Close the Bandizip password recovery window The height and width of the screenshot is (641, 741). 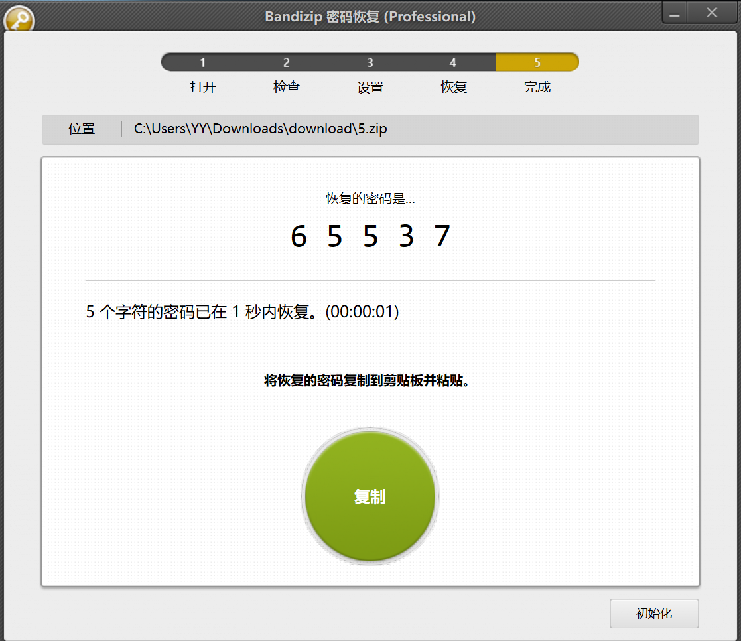(x=712, y=13)
